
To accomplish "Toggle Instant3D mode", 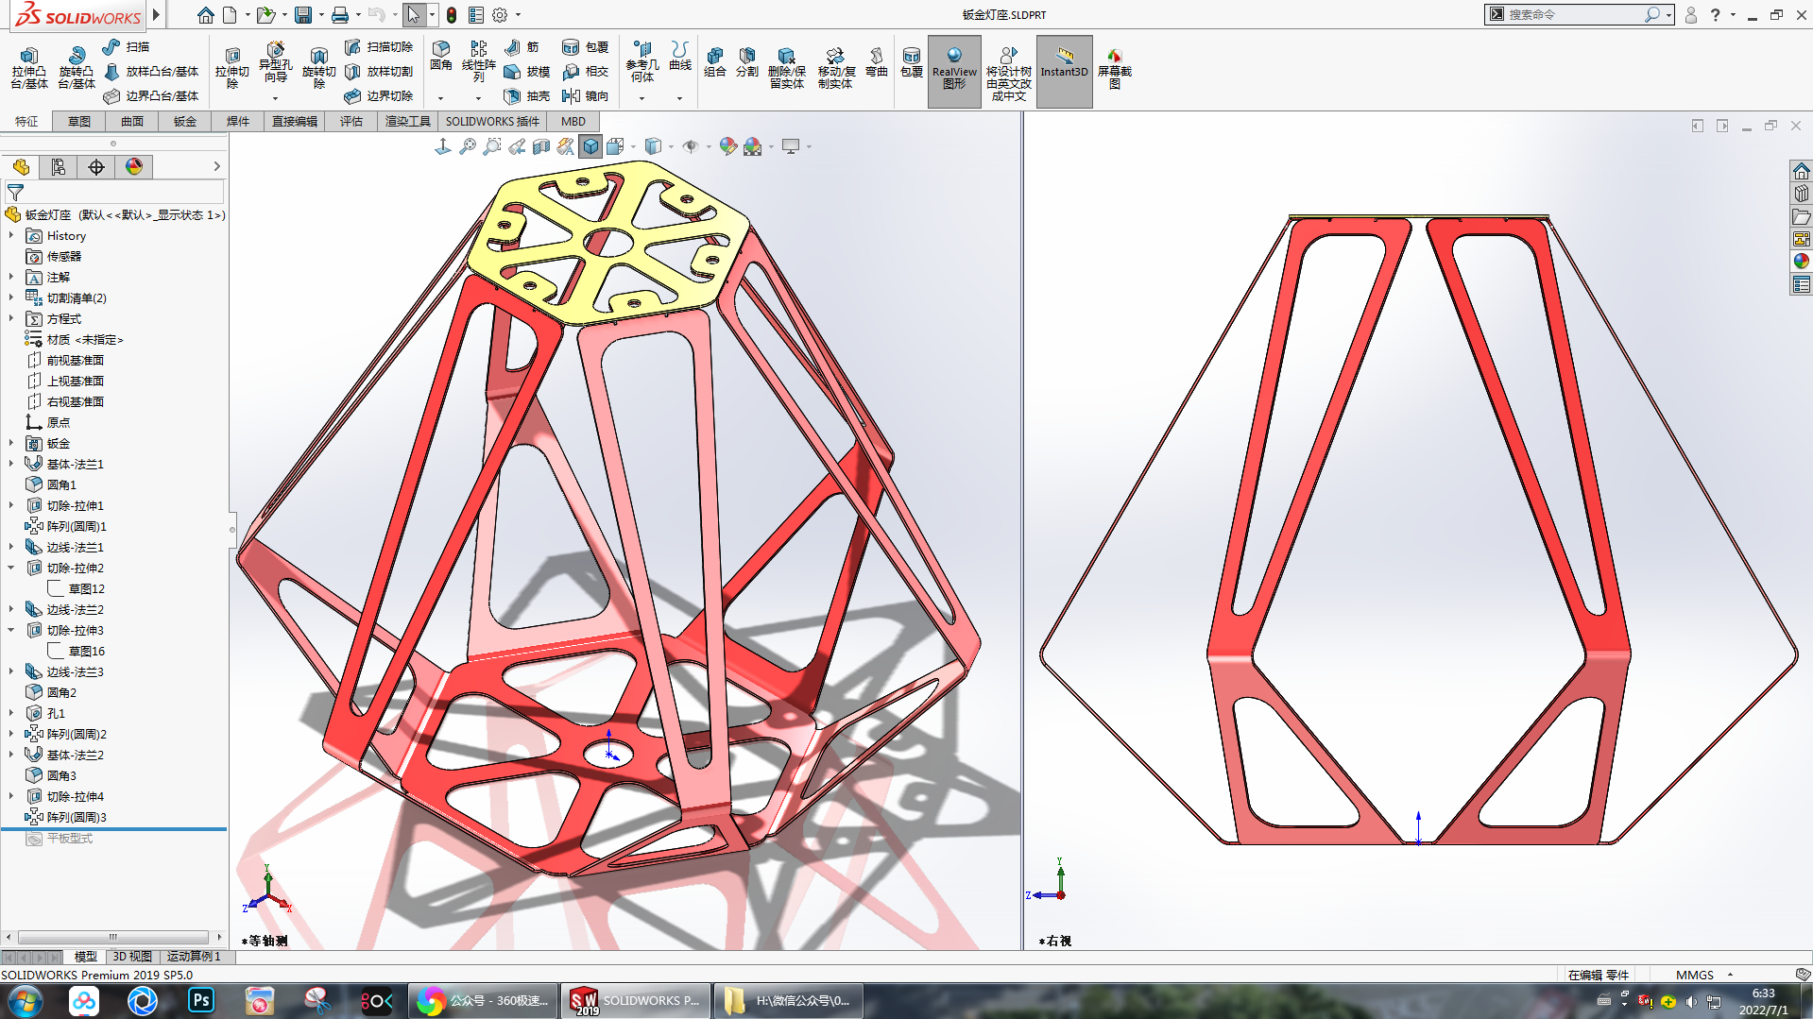I will [x=1065, y=71].
